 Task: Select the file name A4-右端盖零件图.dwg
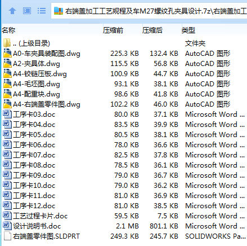pyautogui.click(x=47, y=104)
